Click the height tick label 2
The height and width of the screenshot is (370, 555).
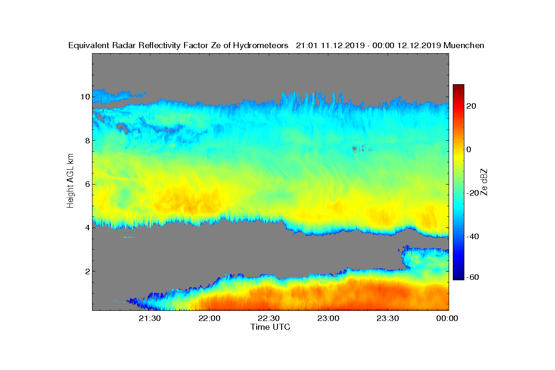click(x=86, y=271)
